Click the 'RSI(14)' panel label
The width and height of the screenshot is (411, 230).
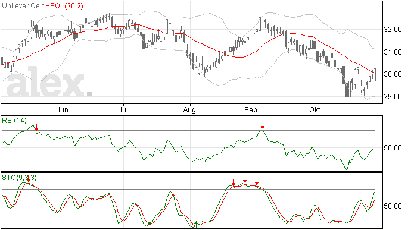[14, 121]
